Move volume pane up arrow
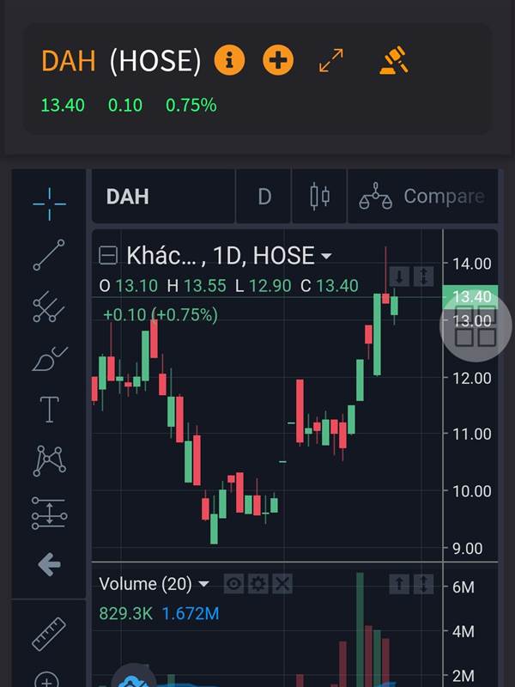Viewport: 515px width, 687px height. click(399, 584)
